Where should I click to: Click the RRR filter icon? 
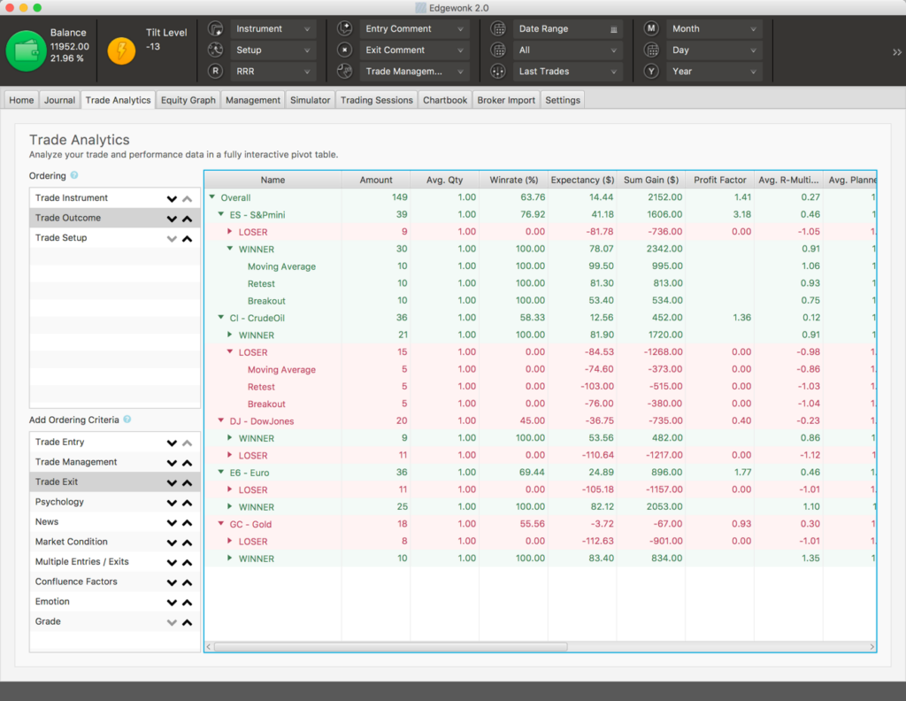coord(214,70)
